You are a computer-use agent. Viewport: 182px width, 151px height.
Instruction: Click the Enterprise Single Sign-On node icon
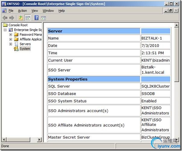tap(11, 30)
